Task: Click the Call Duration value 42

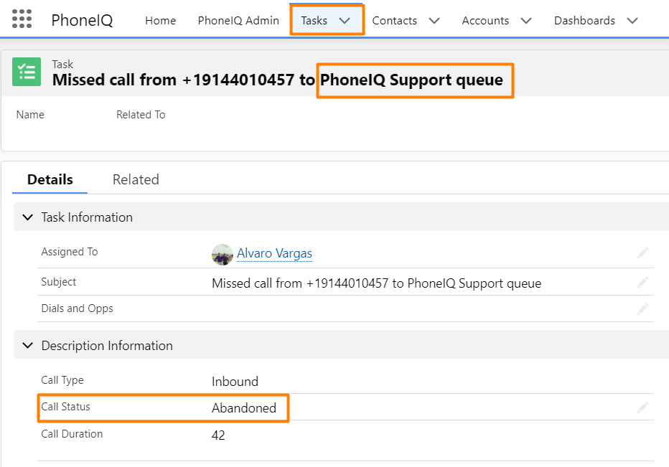Action: coord(218,435)
